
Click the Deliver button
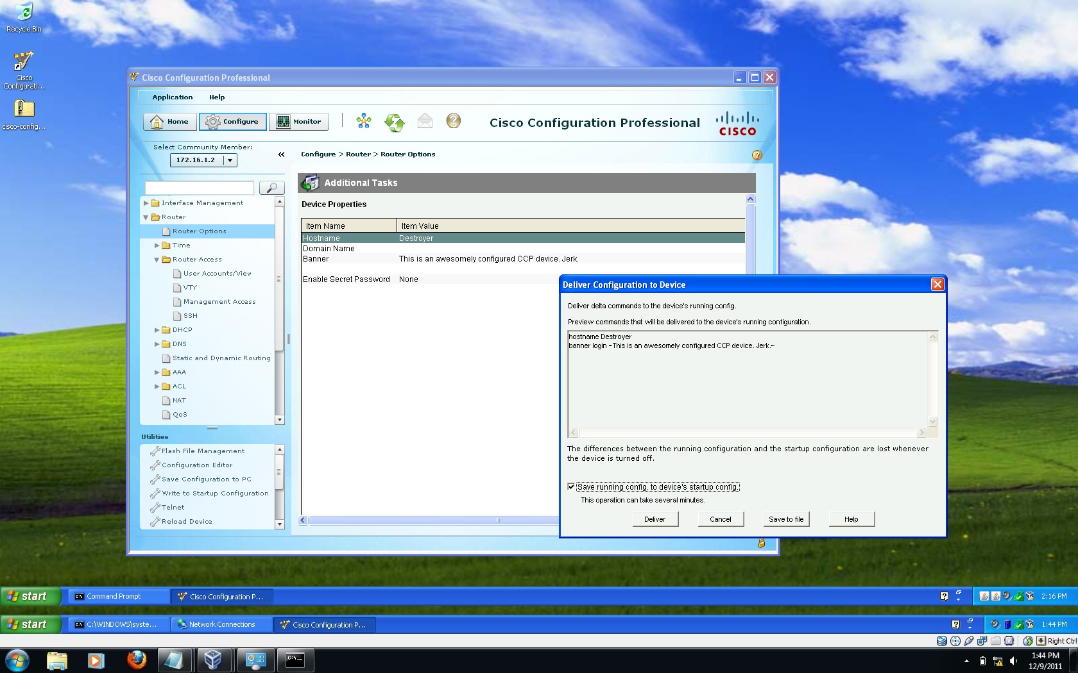click(654, 519)
